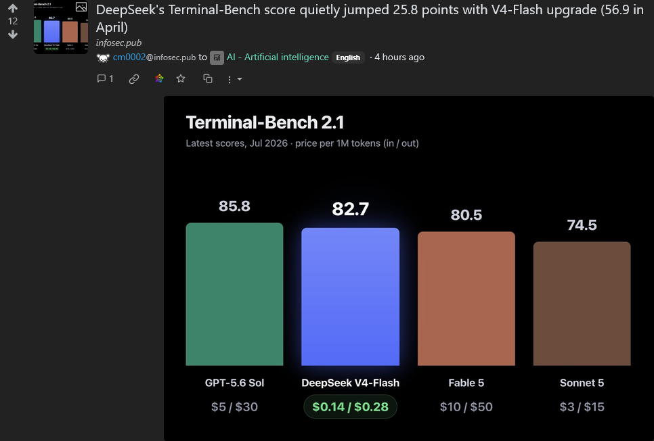This screenshot has width=654, height=441.
Task: Open the post thumbnail image
Action: 61,27
